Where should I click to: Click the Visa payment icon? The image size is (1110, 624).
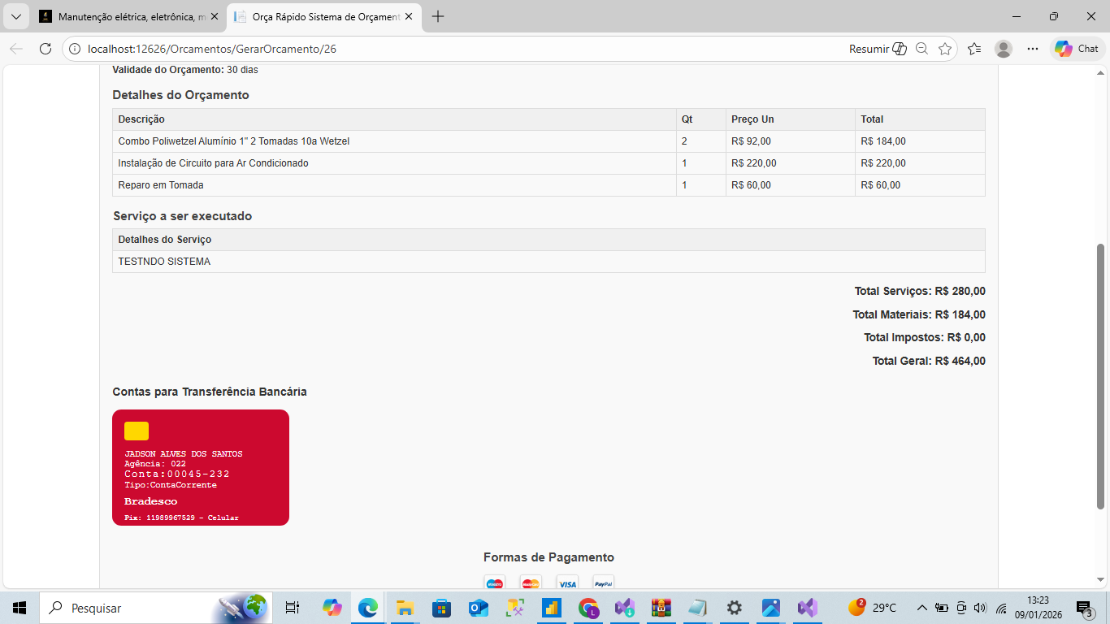567,583
